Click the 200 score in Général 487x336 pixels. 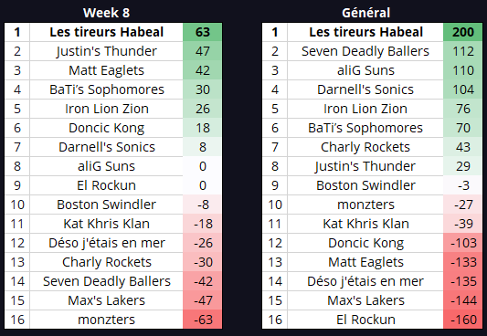click(462, 32)
